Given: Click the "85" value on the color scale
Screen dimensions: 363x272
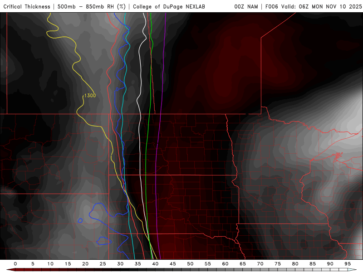Looking at the screenshot, I should tap(313, 264).
